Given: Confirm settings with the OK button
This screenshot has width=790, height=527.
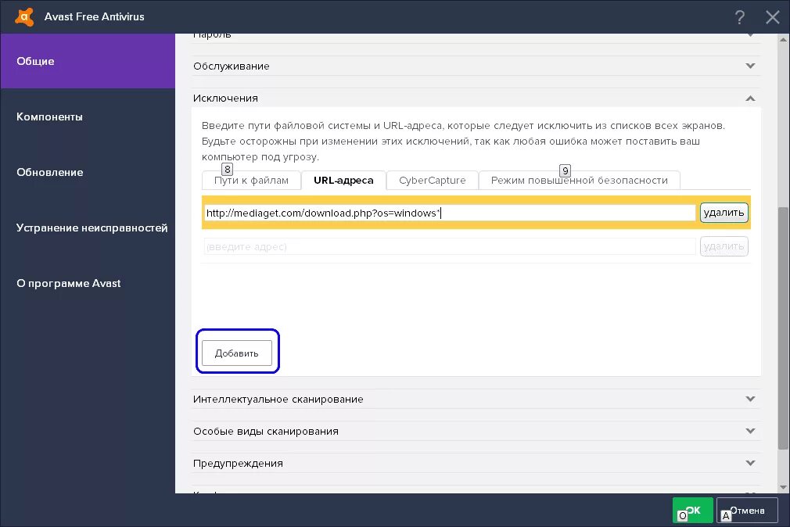Looking at the screenshot, I should coord(693,510).
